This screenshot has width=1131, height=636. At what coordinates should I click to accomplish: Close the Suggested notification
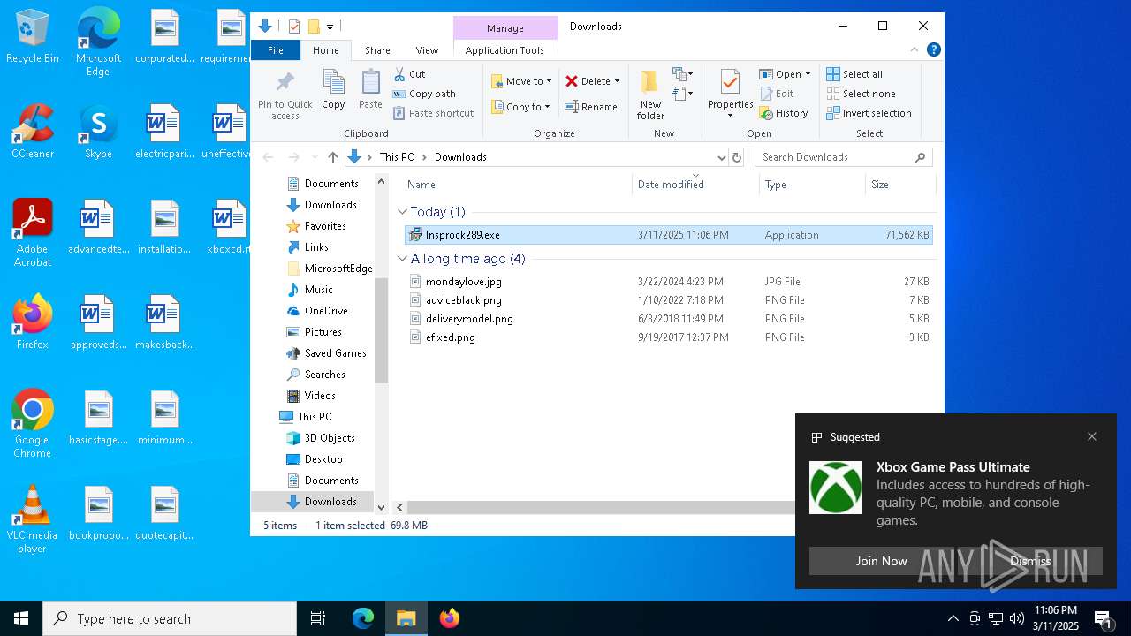(x=1092, y=436)
